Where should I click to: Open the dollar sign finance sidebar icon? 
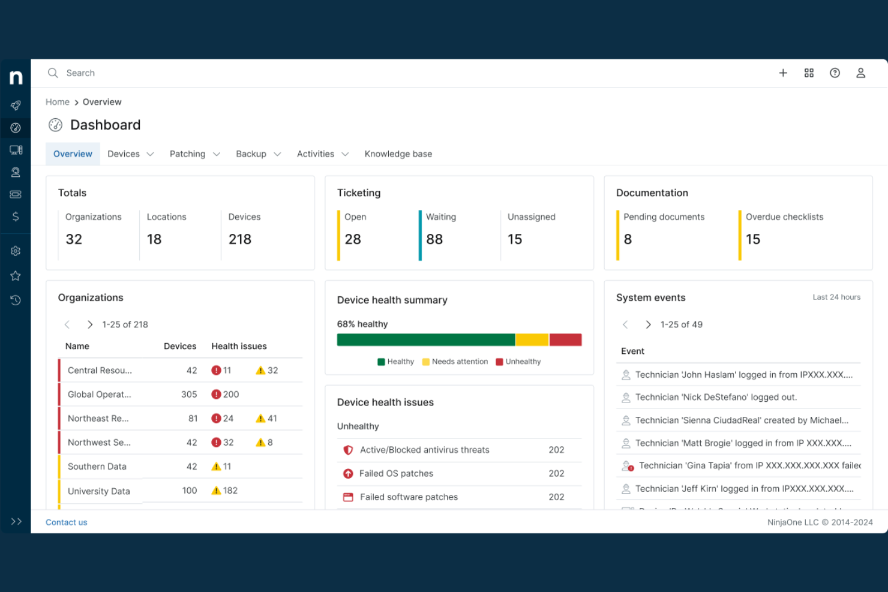[x=16, y=217]
